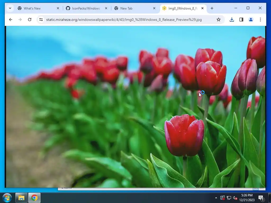Minimize the Chrome window

tap(236, 8)
